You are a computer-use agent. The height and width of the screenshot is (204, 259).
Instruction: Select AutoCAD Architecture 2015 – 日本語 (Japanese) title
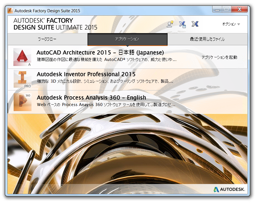click(100, 53)
